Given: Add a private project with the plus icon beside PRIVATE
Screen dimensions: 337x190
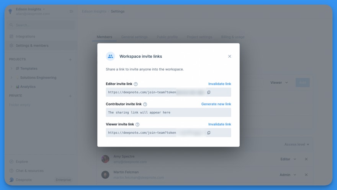Looking at the screenshot, I should 70,96.
